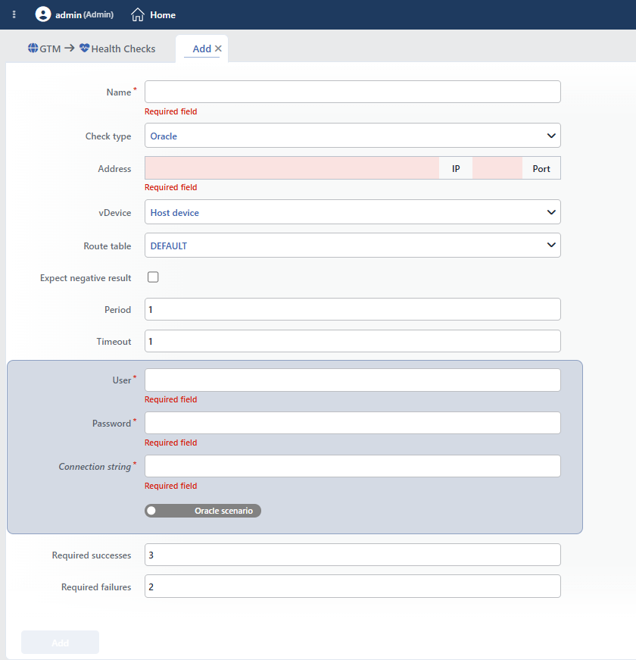The width and height of the screenshot is (636, 660).
Task: Click the 'IP' label in Address row
Action: coord(456,169)
